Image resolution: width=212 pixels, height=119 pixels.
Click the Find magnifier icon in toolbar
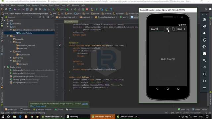pyautogui.click(x=36, y=10)
